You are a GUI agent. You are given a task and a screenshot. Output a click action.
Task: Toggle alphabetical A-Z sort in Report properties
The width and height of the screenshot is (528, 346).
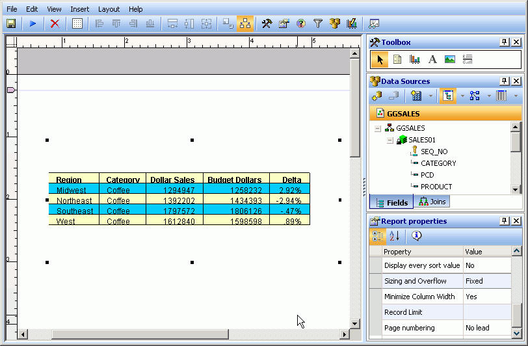[394, 236]
